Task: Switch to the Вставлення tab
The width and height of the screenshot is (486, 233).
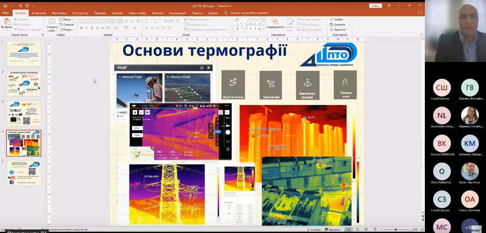Action: (x=39, y=13)
